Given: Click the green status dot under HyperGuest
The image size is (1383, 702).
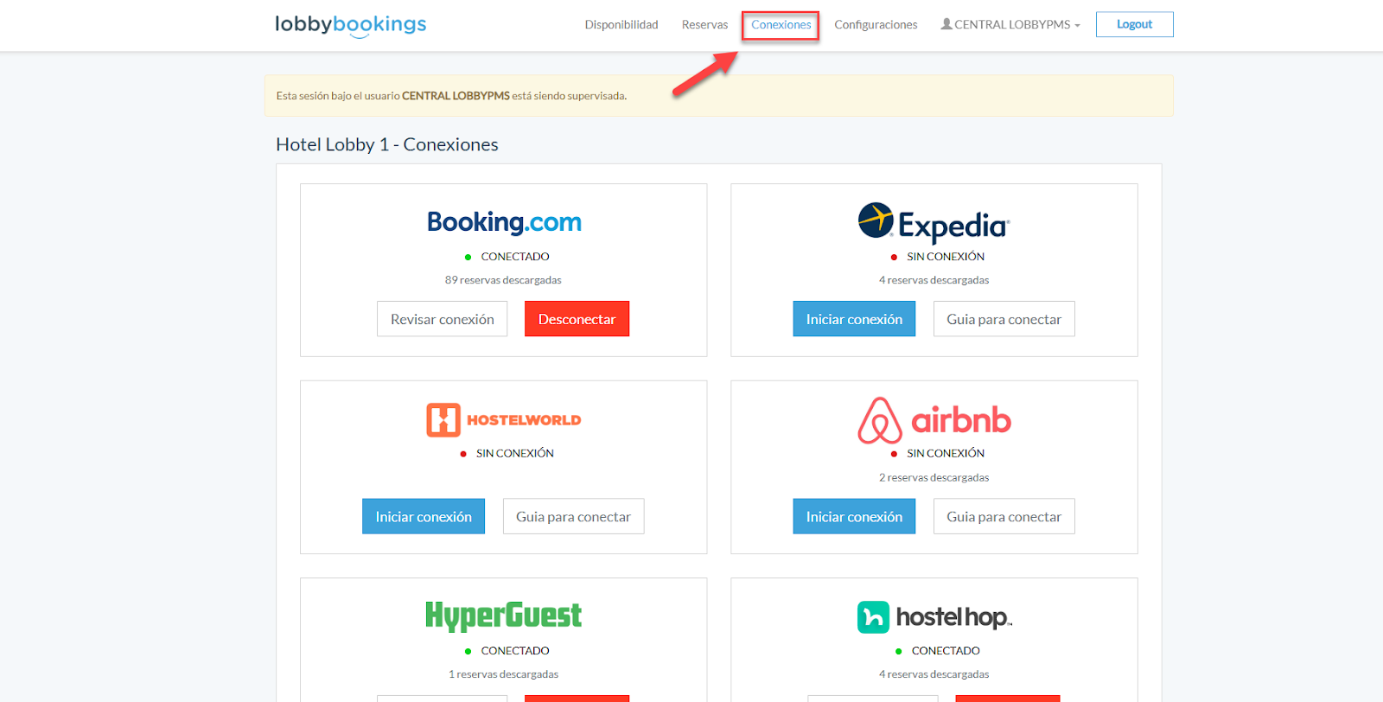Looking at the screenshot, I should pos(468,651).
